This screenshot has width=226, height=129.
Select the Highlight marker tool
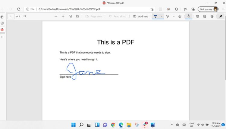[x=168, y=16]
